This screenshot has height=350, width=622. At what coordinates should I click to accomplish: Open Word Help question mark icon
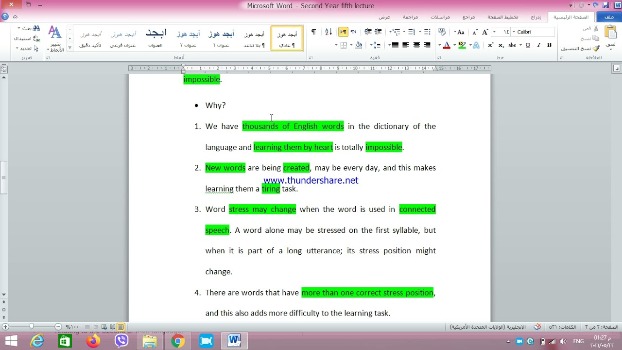point(5,17)
